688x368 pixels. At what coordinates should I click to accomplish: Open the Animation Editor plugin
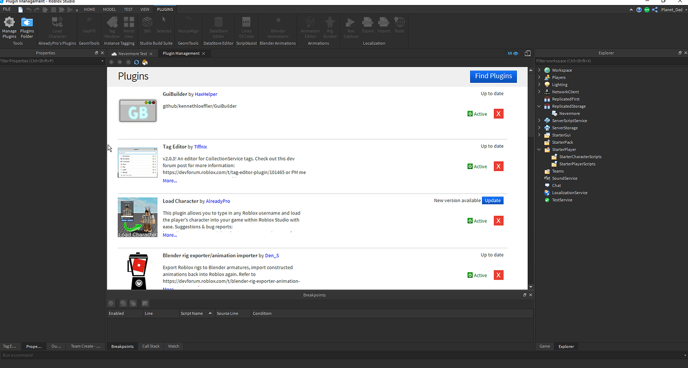[310, 27]
